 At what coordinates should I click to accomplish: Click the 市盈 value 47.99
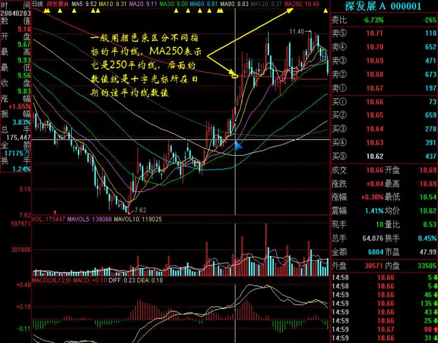tap(428, 252)
